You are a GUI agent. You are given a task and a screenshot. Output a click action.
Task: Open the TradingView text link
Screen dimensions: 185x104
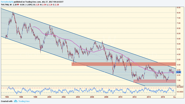click(x=24, y=101)
